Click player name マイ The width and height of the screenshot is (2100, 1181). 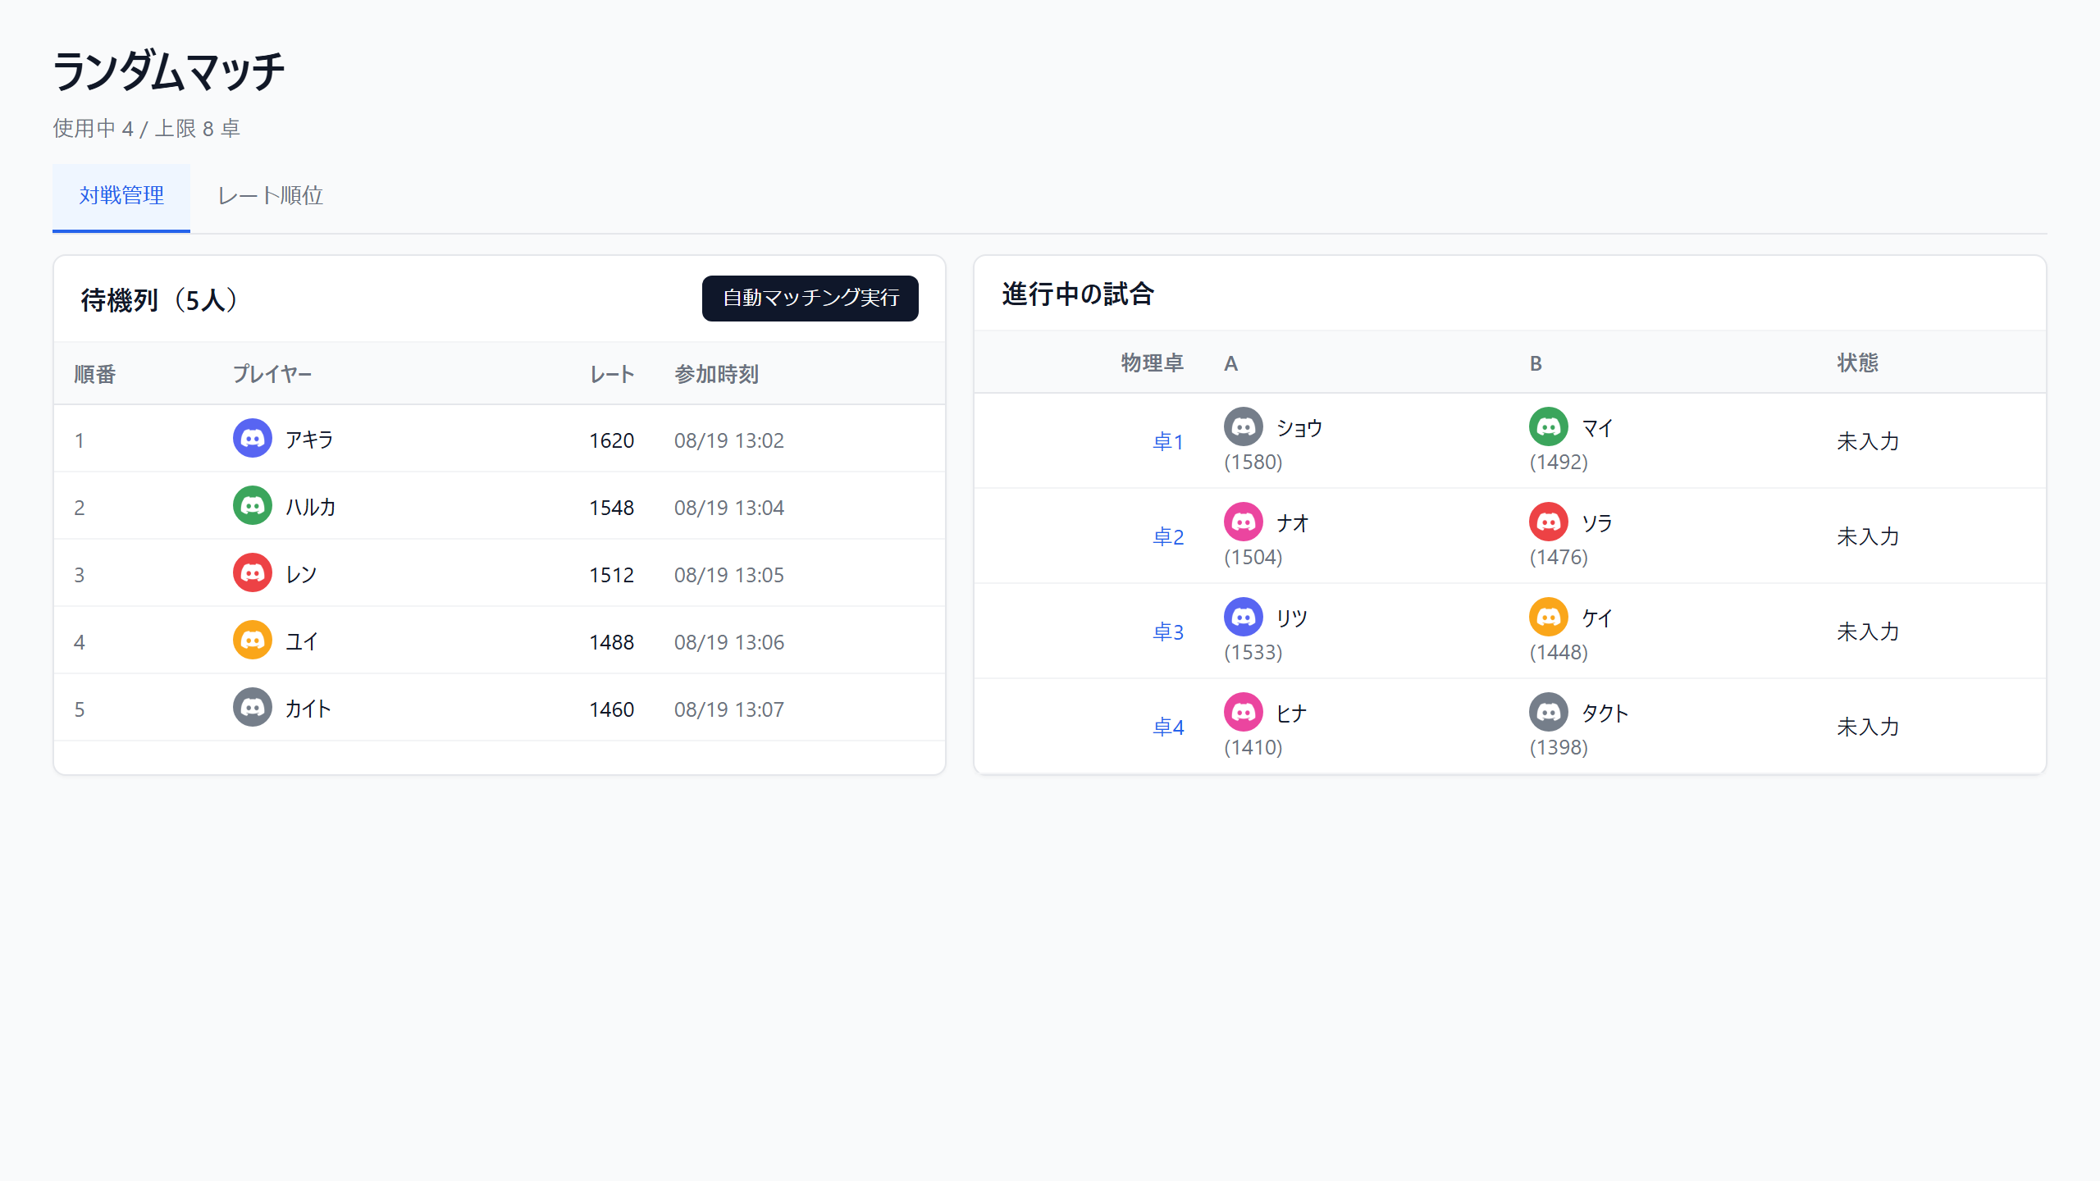[x=1597, y=428]
